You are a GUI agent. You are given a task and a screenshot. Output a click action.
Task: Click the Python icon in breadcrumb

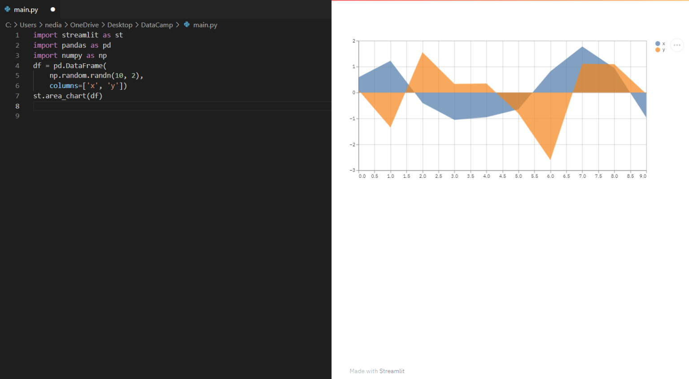pos(187,25)
